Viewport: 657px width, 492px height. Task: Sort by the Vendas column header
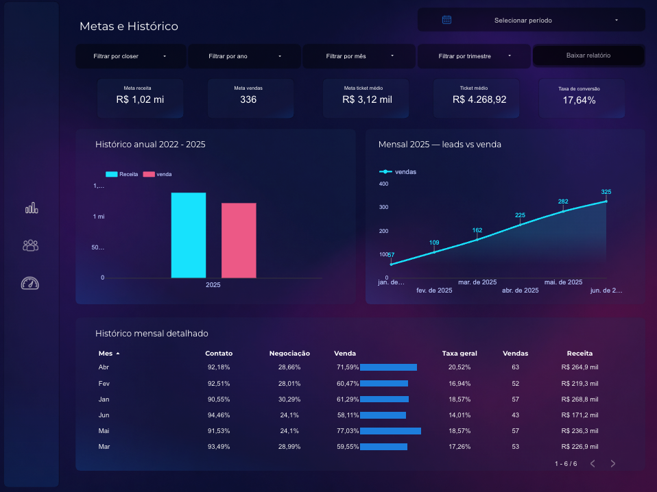pos(515,354)
